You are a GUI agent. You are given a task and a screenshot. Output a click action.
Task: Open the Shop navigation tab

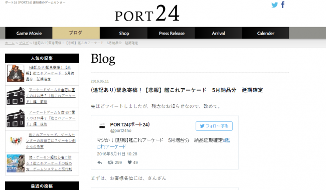coord(124,33)
